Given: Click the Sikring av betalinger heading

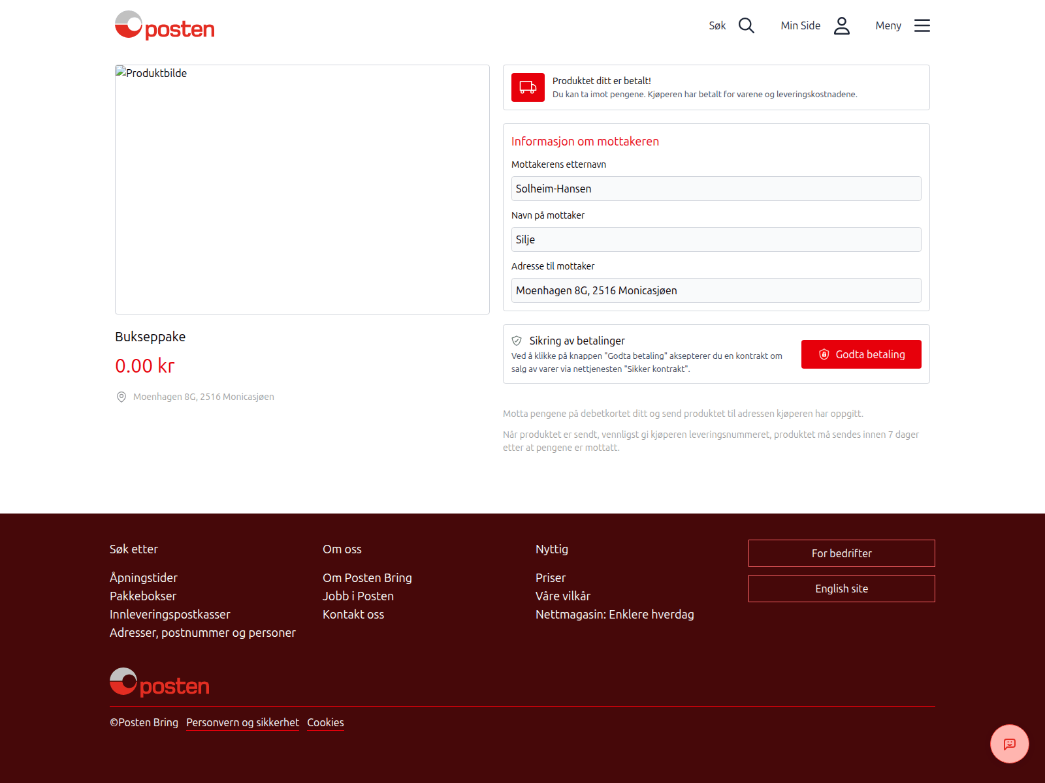Looking at the screenshot, I should (577, 341).
